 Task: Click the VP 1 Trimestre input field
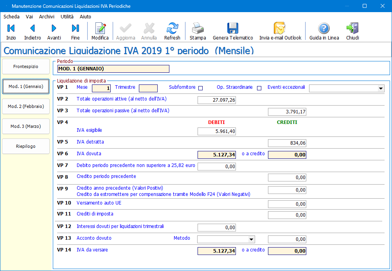pos(148,88)
